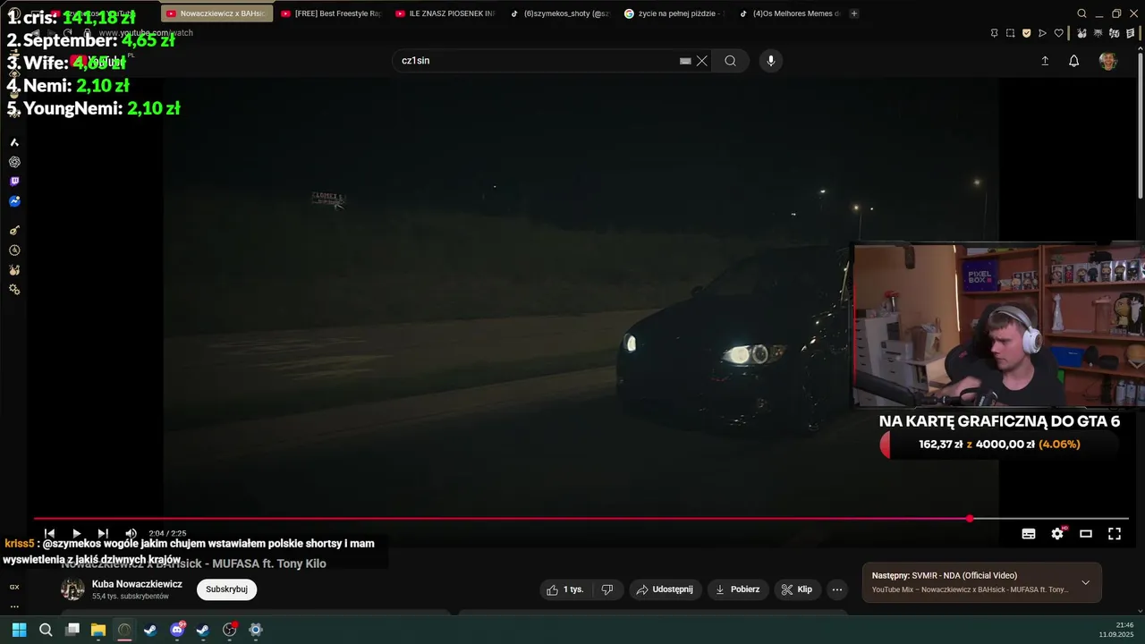The height and width of the screenshot is (644, 1145).
Task: Click the heart bookmark icon in address bar
Action: [1058, 33]
